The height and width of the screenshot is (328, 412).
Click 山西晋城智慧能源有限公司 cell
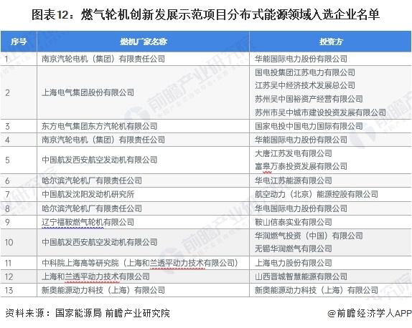[x=331, y=276]
